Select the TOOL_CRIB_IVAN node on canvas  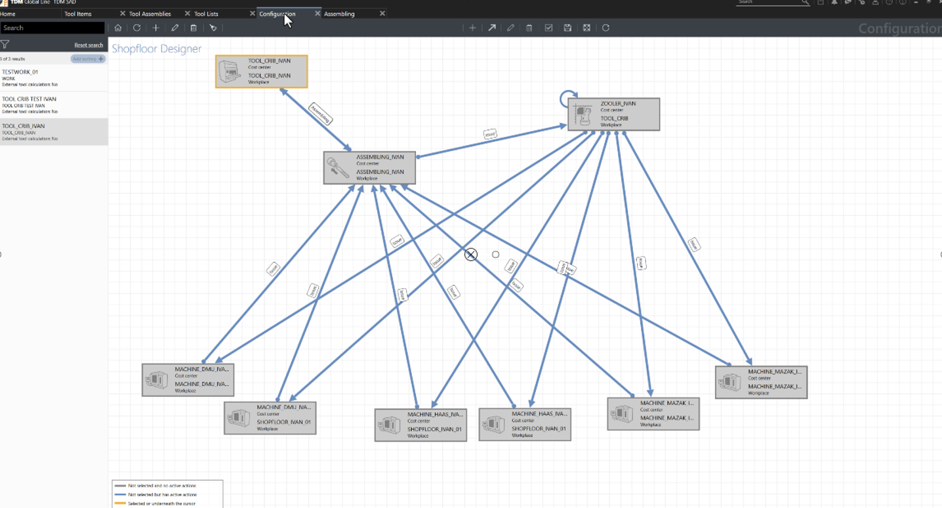pos(261,72)
